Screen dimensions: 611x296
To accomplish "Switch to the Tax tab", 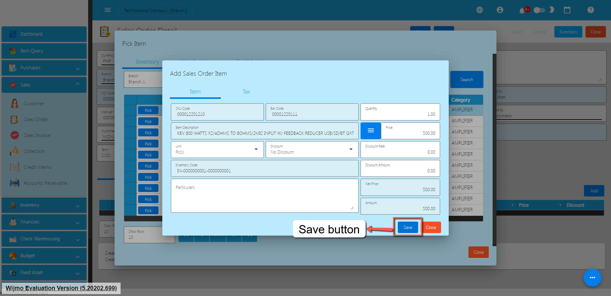I will [x=246, y=92].
